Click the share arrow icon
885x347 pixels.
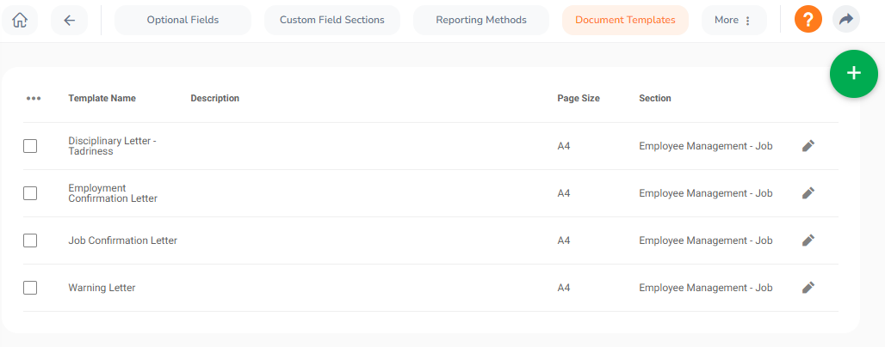tap(846, 20)
